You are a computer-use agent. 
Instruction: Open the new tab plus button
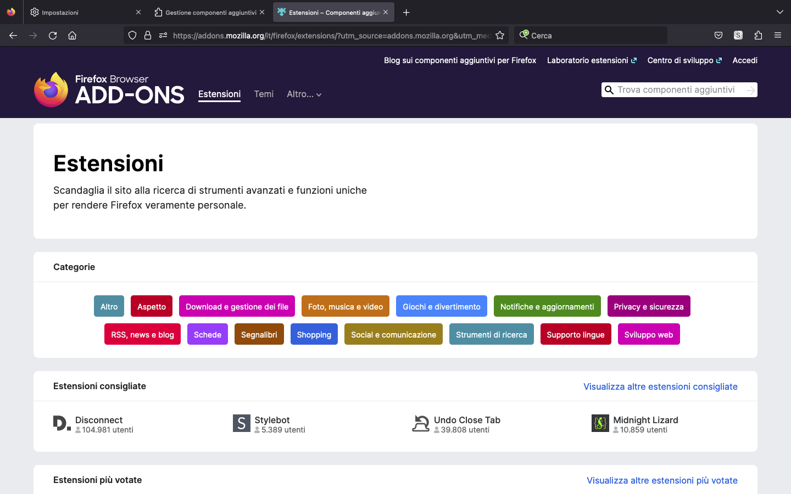[406, 12]
